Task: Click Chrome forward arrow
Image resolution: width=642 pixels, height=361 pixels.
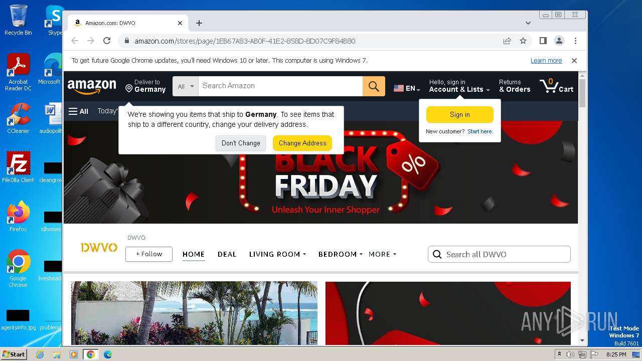Action: click(91, 41)
